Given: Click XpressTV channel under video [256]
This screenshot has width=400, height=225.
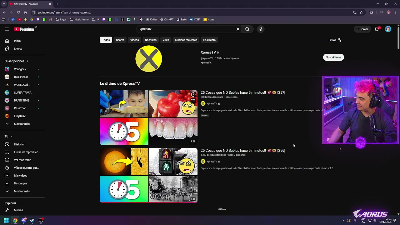Looking at the screenshot, I should pos(212,162).
